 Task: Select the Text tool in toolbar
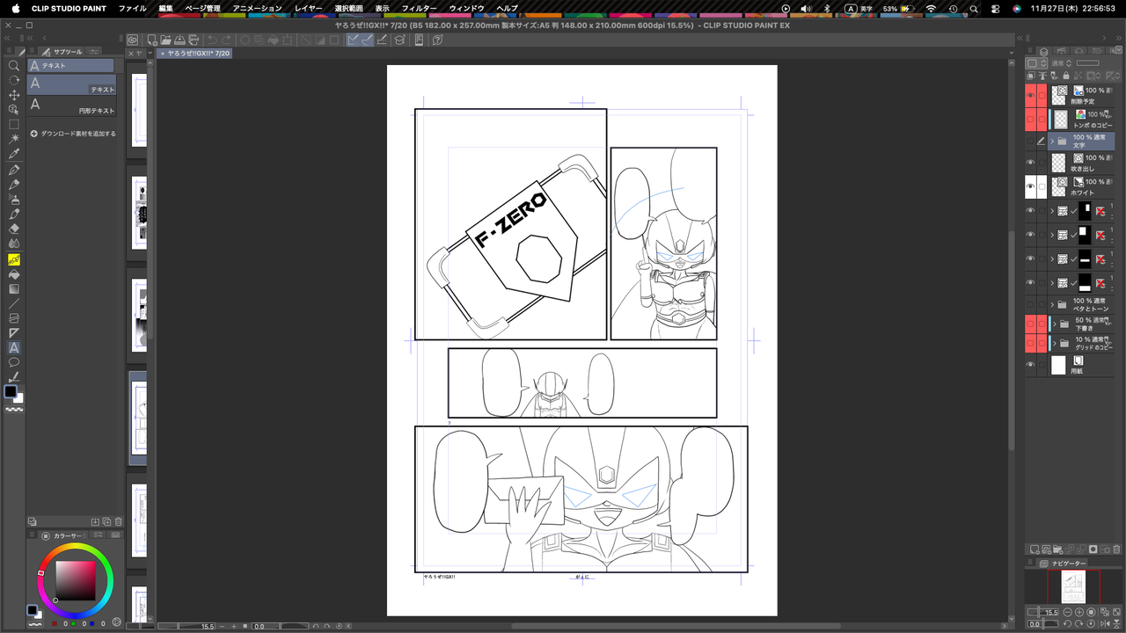[14, 348]
